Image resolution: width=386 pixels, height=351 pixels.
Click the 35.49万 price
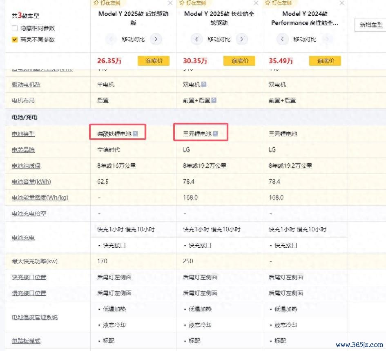pyautogui.click(x=281, y=61)
